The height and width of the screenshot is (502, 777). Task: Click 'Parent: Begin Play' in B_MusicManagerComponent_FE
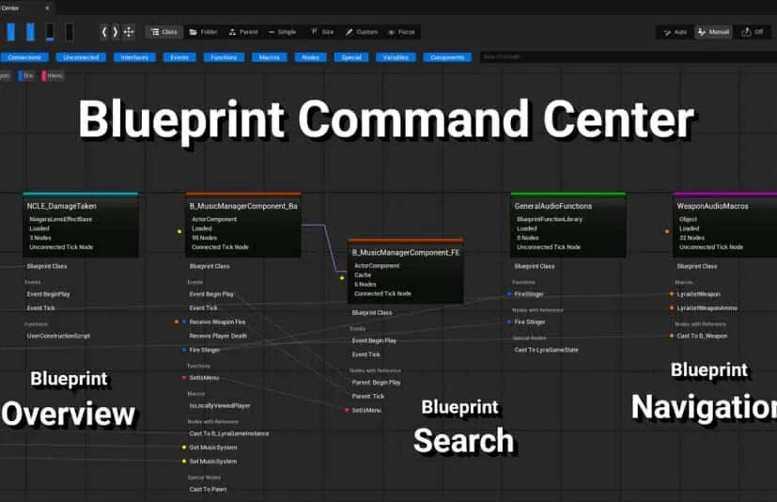[376, 383]
